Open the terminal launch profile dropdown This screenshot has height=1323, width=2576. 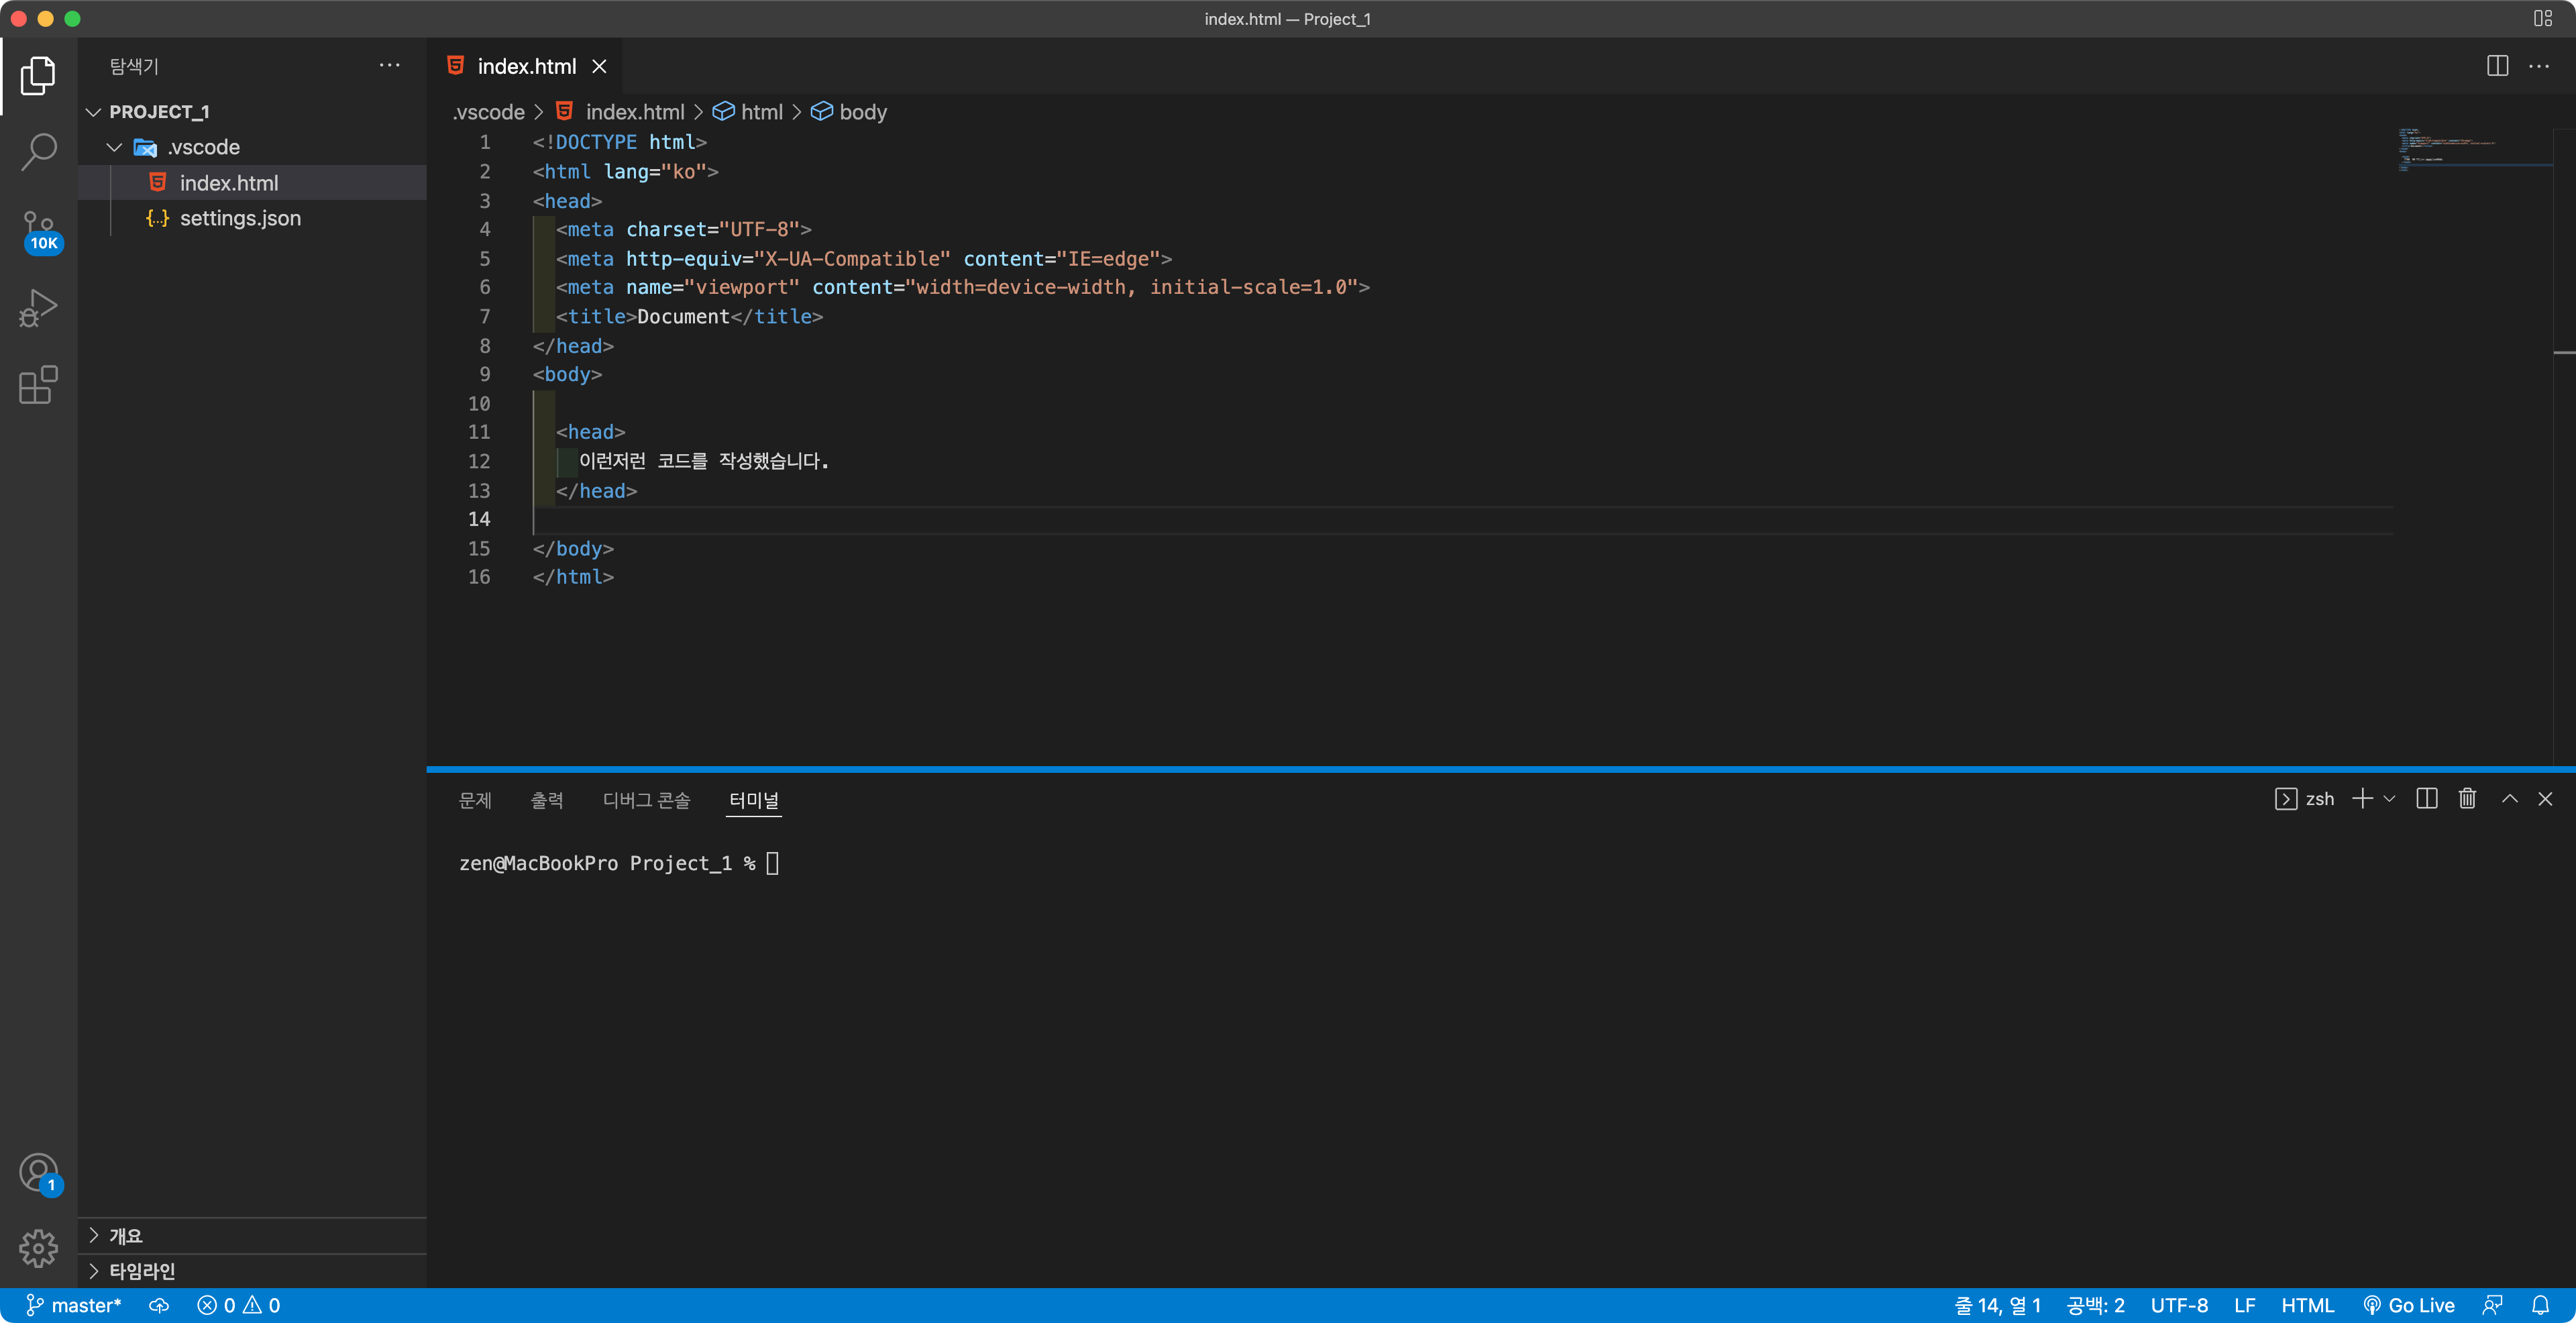pos(2389,798)
